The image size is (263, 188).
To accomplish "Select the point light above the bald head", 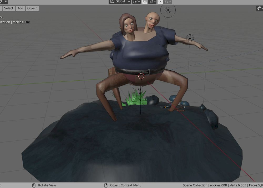I will (x=168, y=10).
